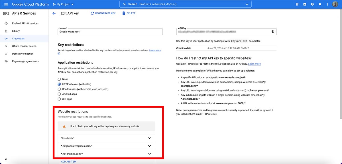Click the Edit API key heading
342x164 pixels.
pyautogui.click(x=70, y=13)
